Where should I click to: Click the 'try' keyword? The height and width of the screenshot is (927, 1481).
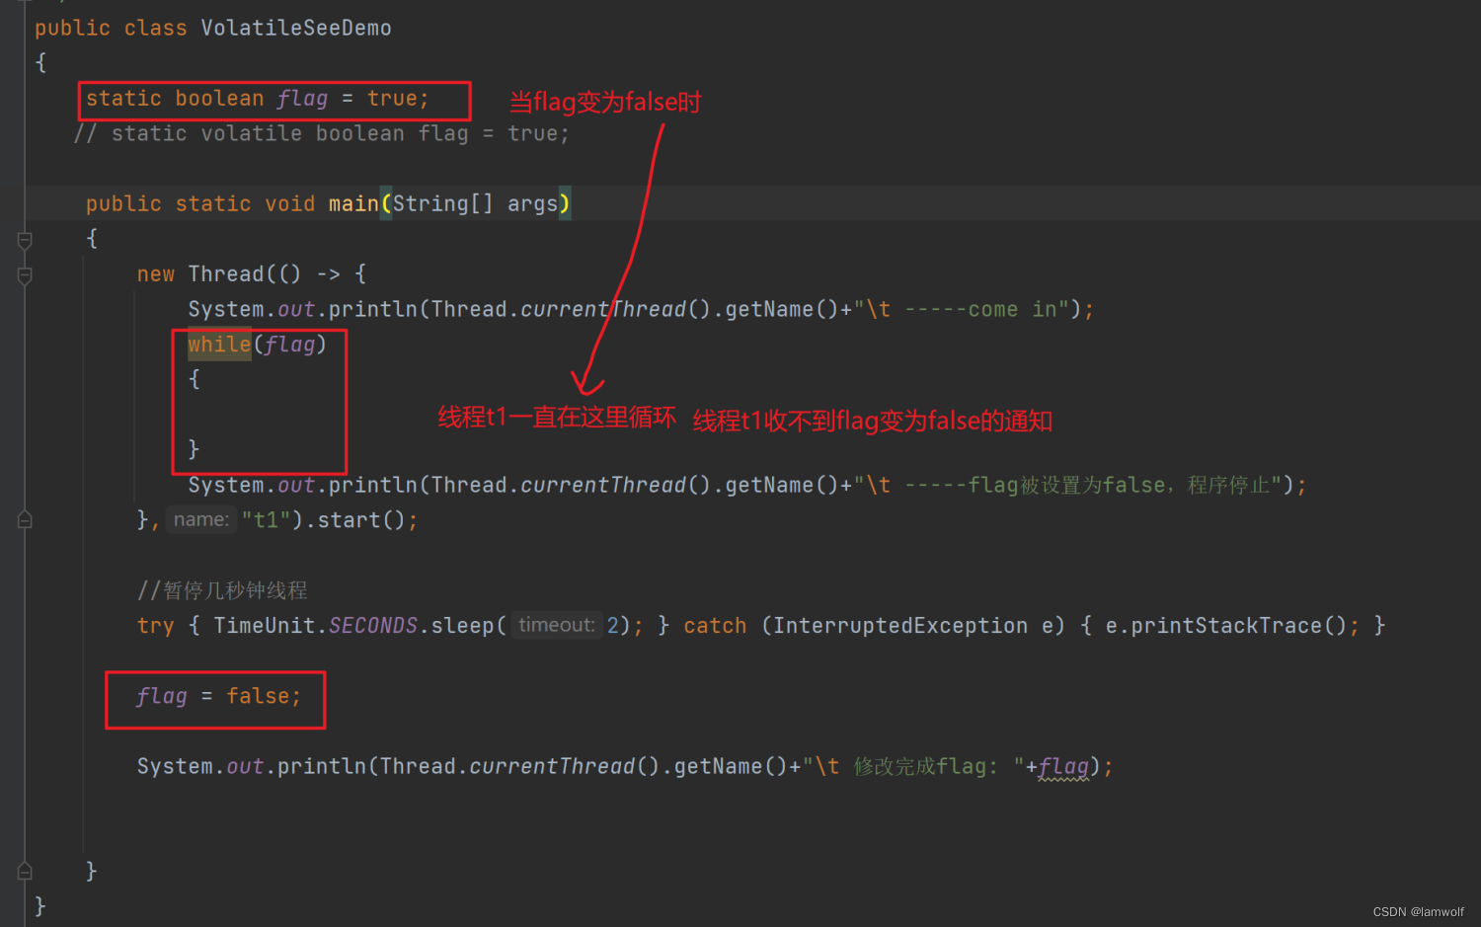pos(156,626)
